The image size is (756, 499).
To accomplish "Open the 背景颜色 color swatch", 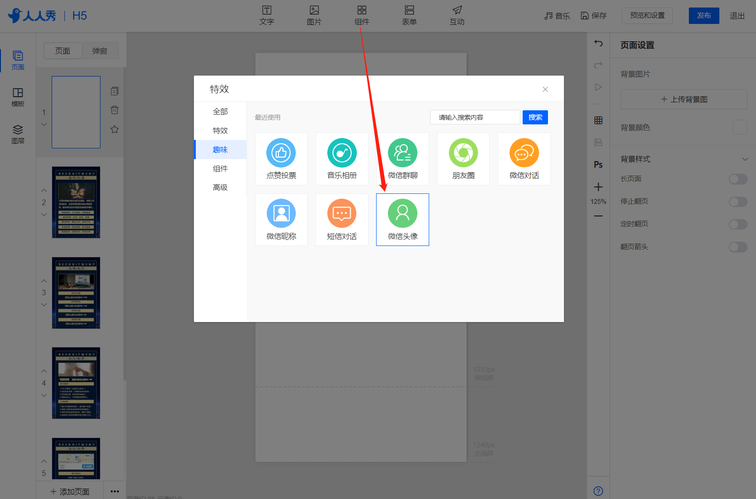I will click(740, 127).
